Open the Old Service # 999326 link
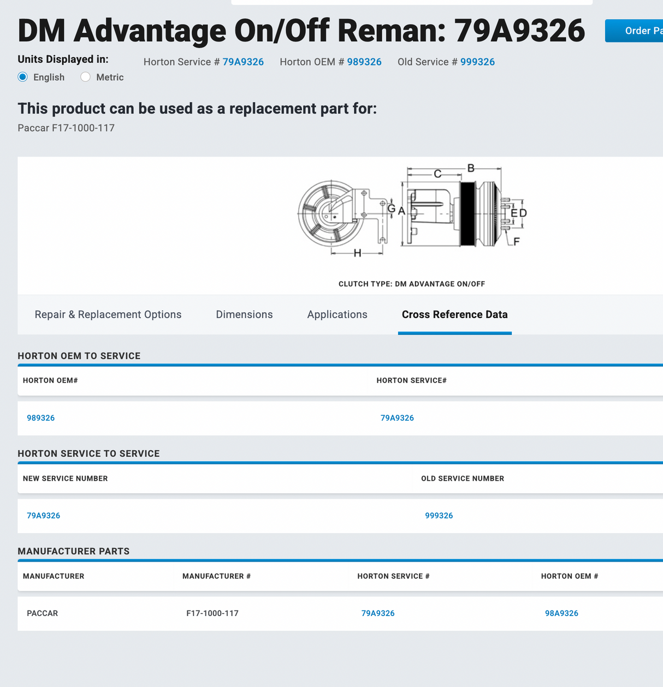The height and width of the screenshot is (687, 663). click(478, 62)
